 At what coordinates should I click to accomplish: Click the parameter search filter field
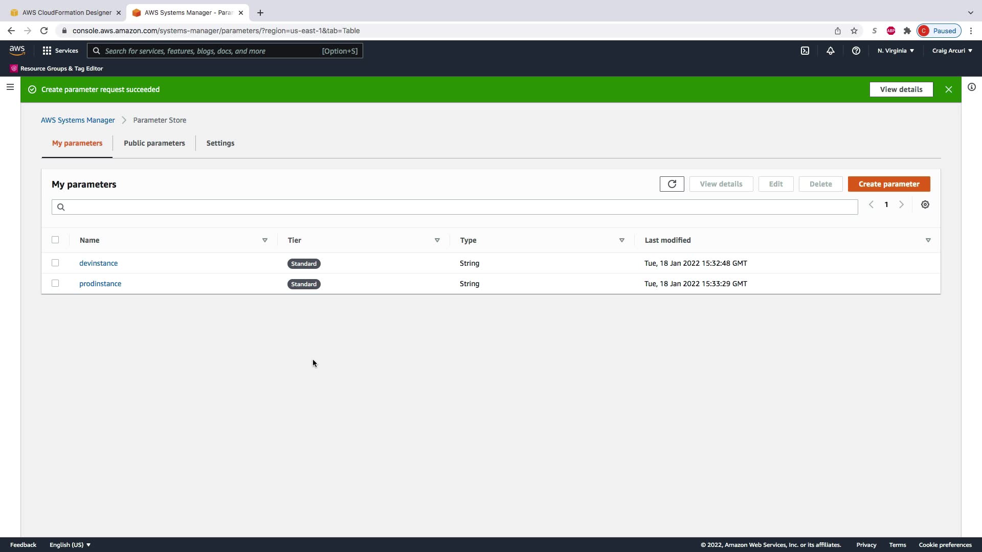coord(454,207)
